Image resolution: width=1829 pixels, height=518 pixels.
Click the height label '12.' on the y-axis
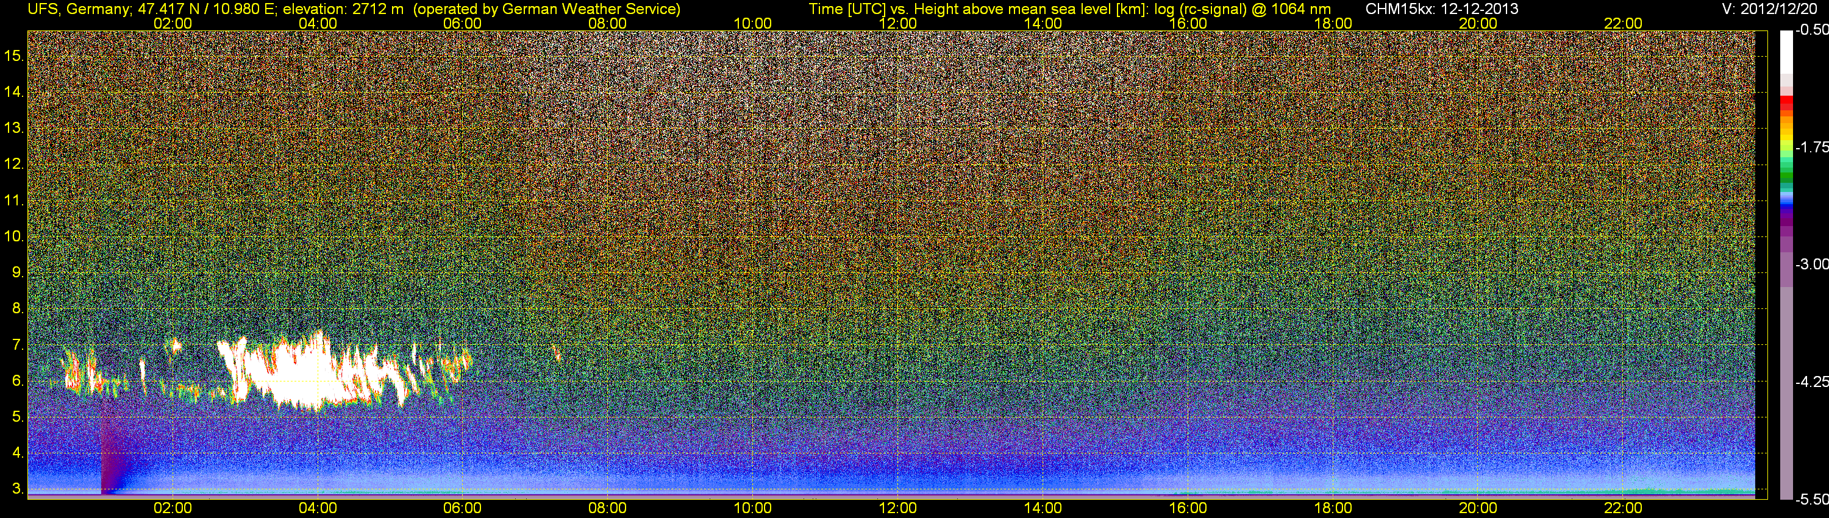(14, 164)
